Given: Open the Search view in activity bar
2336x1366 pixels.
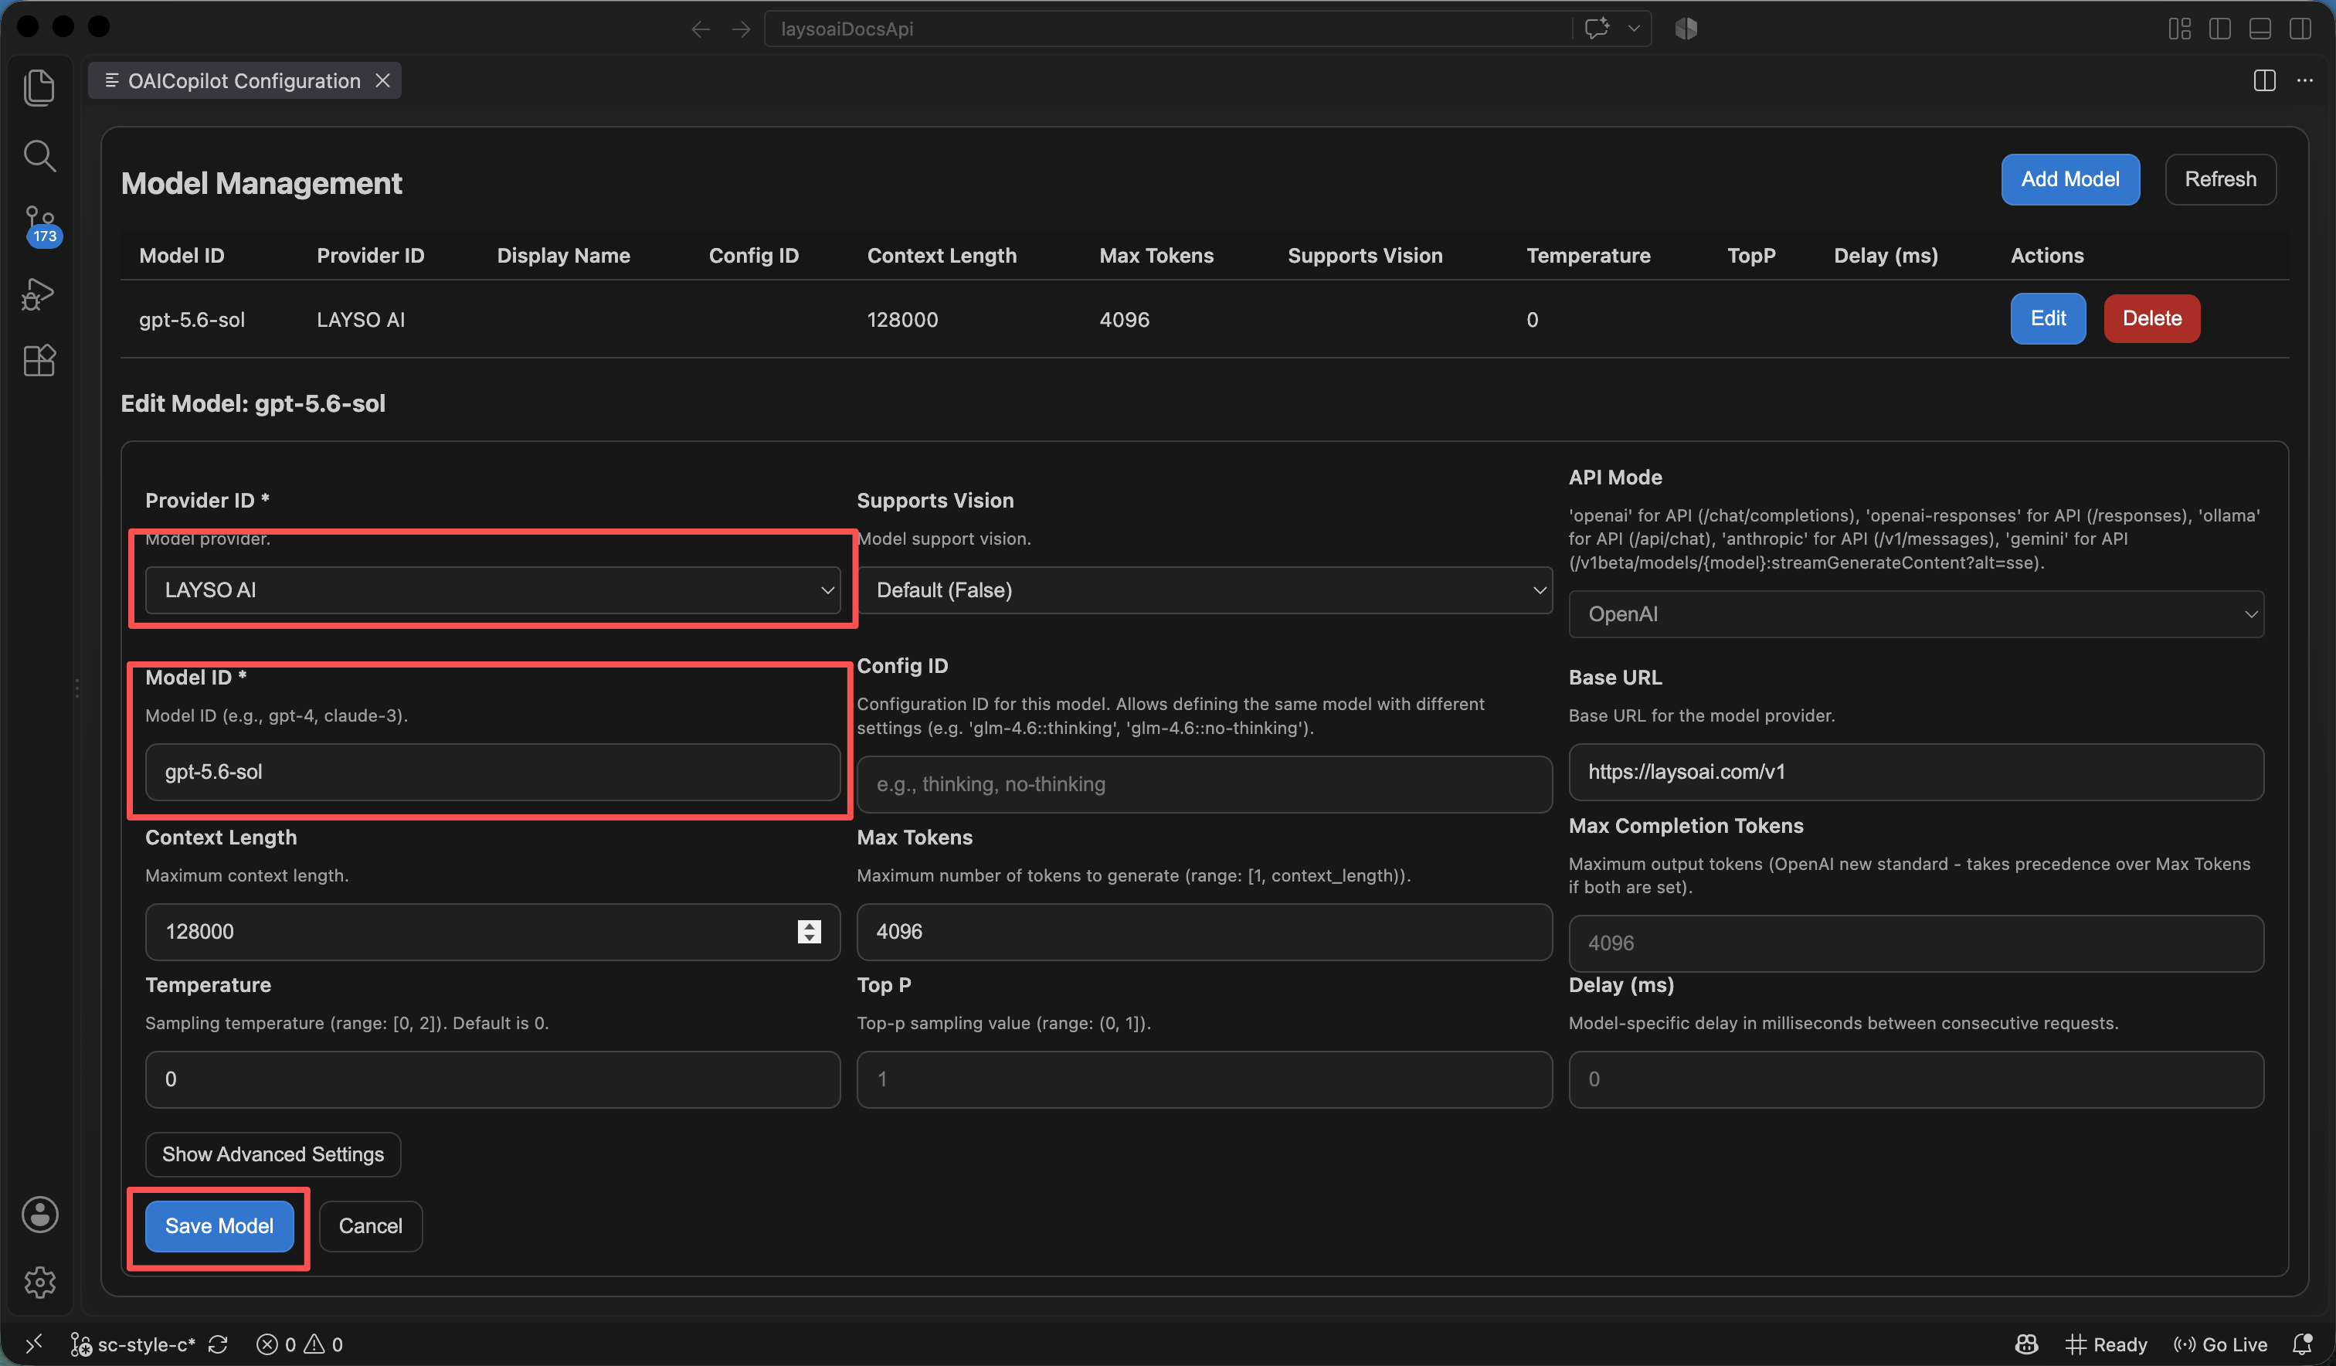Looking at the screenshot, I should point(39,156).
